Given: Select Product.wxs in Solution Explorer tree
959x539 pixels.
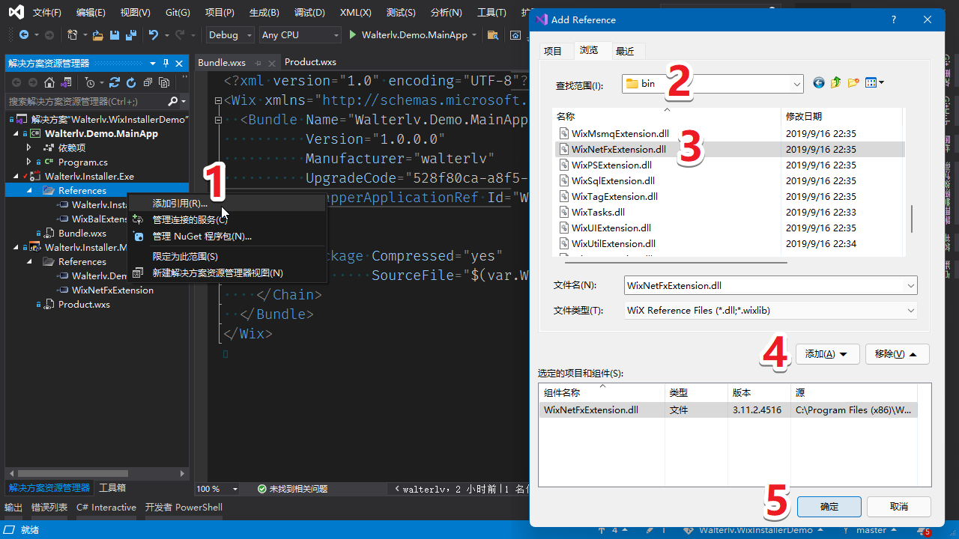Looking at the screenshot, I should click(x=84, y=305).
